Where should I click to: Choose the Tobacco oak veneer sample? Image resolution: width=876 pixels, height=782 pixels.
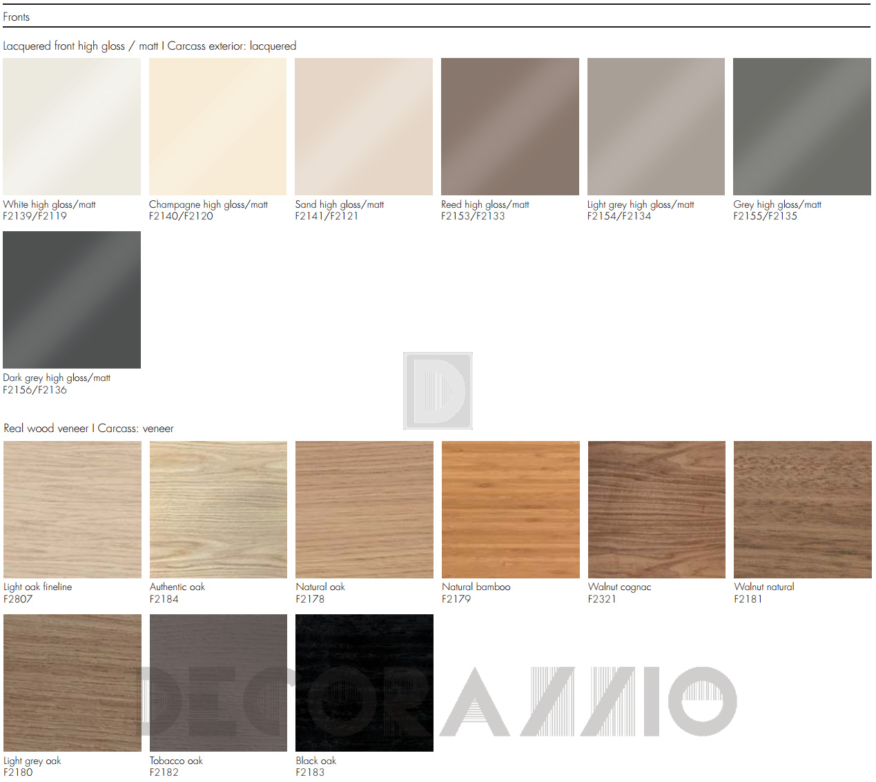[218, 683]
